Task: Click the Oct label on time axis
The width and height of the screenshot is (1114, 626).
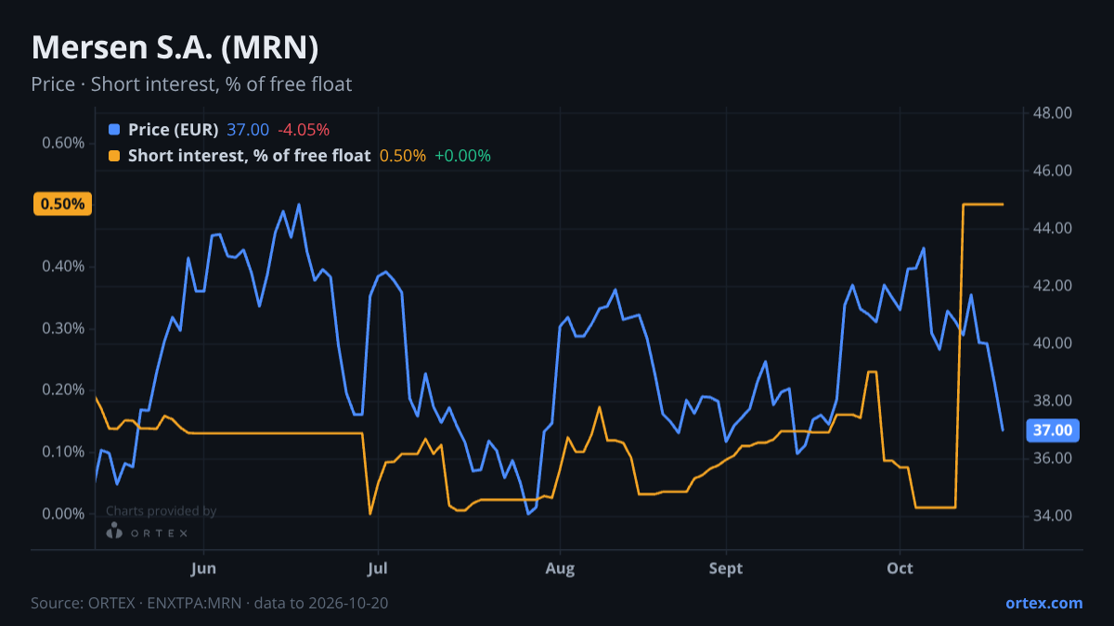Action: [900, 569]
